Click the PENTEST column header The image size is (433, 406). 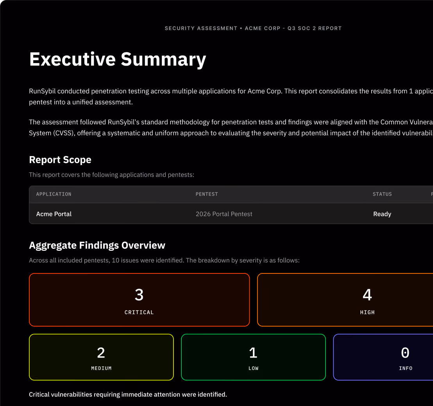click(207, 194)
